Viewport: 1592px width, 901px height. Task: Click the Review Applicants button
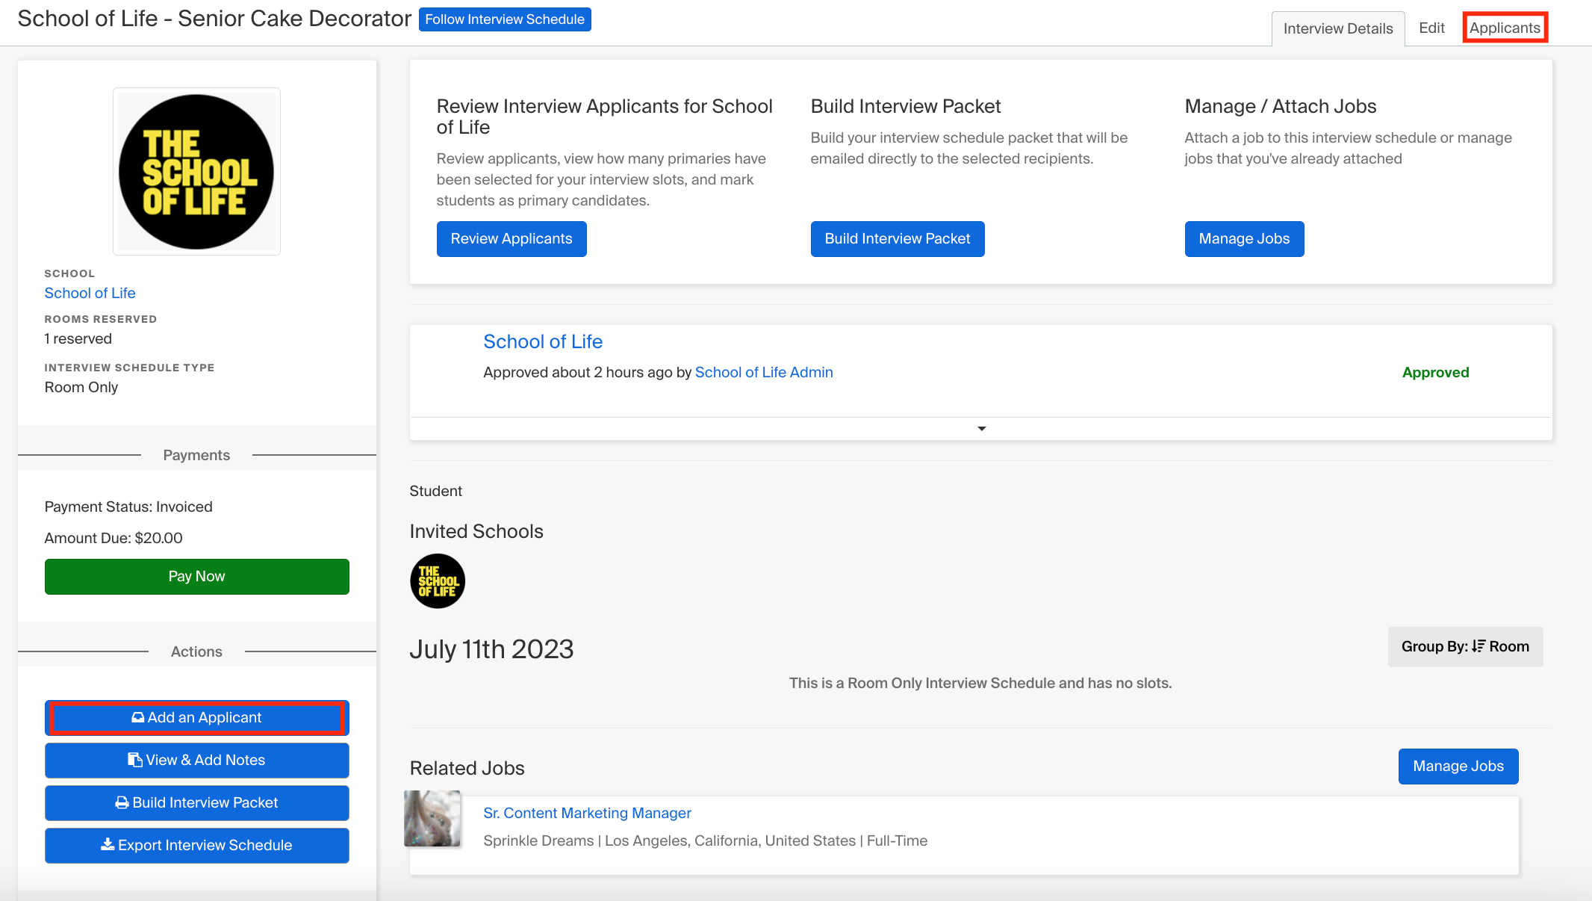click(512, 239)
